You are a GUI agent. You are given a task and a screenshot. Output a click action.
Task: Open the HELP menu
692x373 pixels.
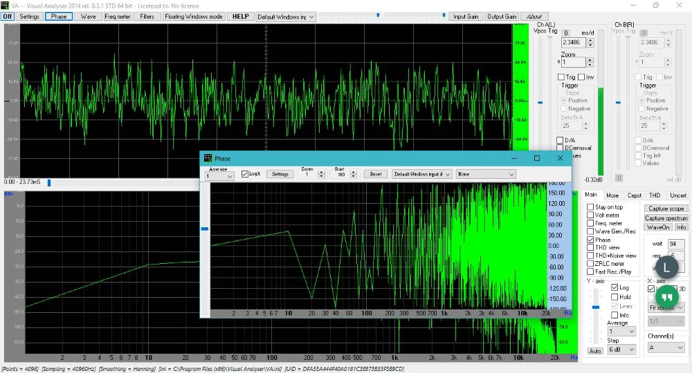point(241,17)
